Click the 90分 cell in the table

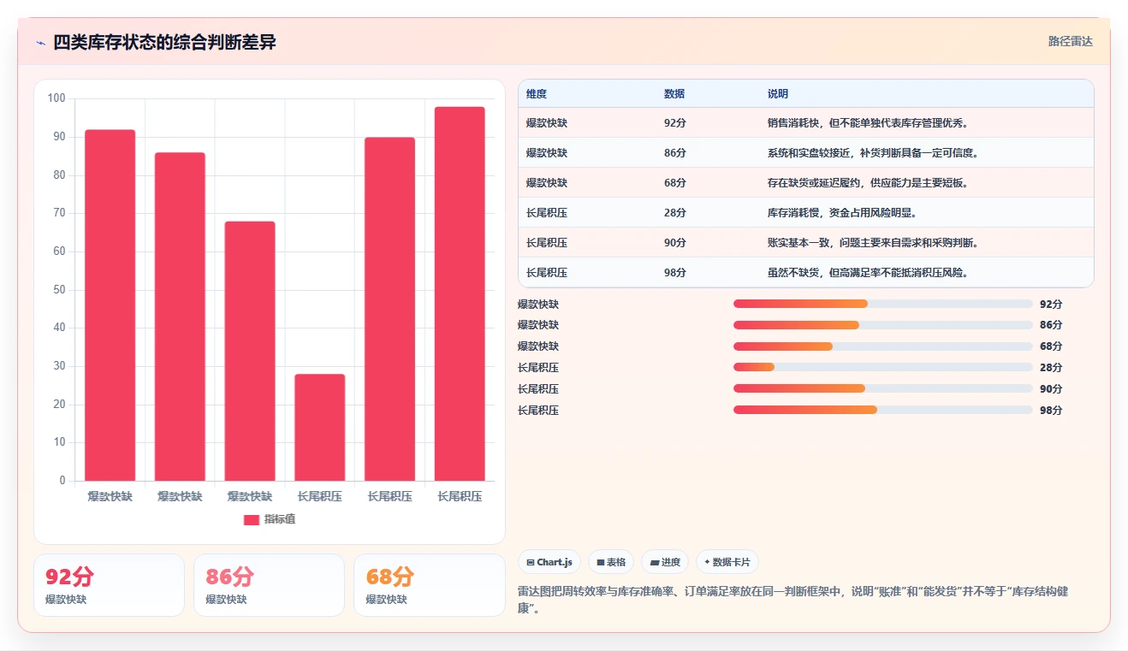pyautogui.click(x=675, y=243)
